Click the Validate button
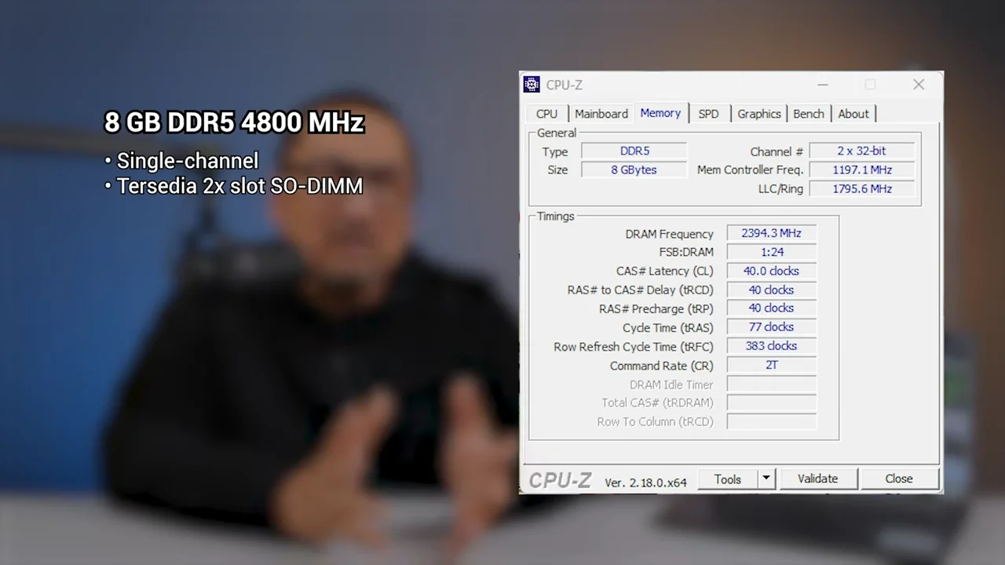This screenshot has width=1005, height=565. (817, 479)
